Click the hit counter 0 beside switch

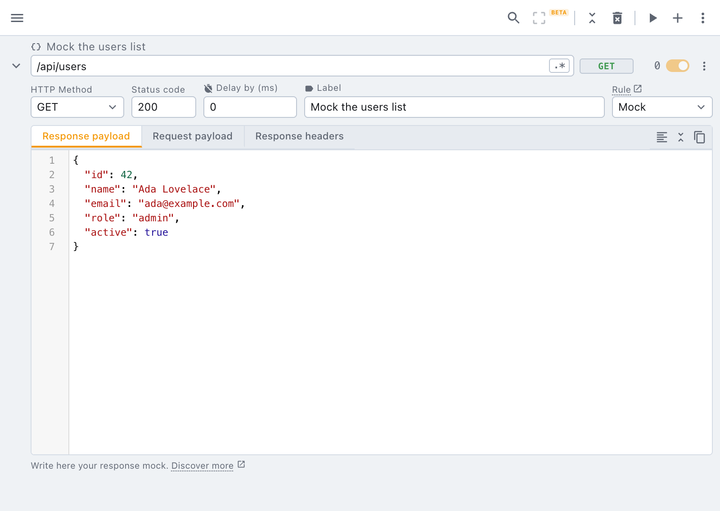657,66
